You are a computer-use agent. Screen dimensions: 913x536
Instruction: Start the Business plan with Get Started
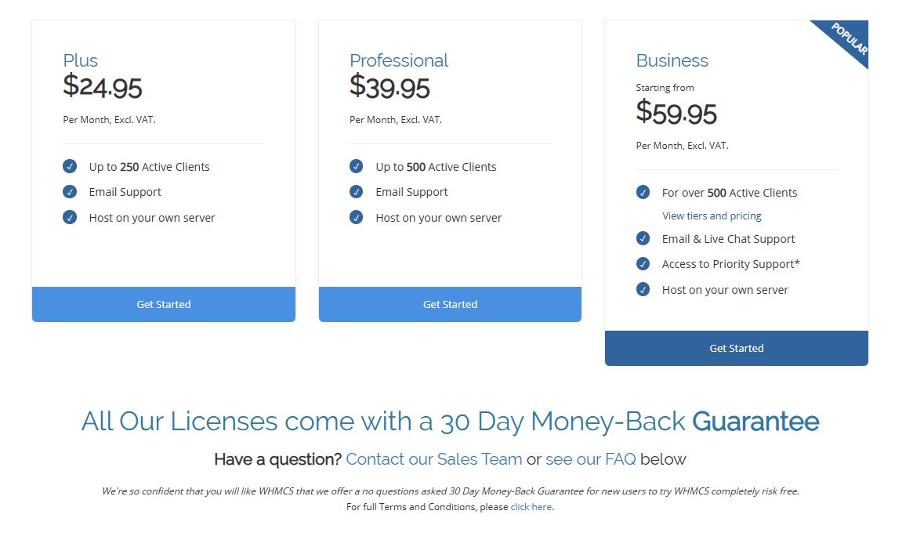point(737,348)
